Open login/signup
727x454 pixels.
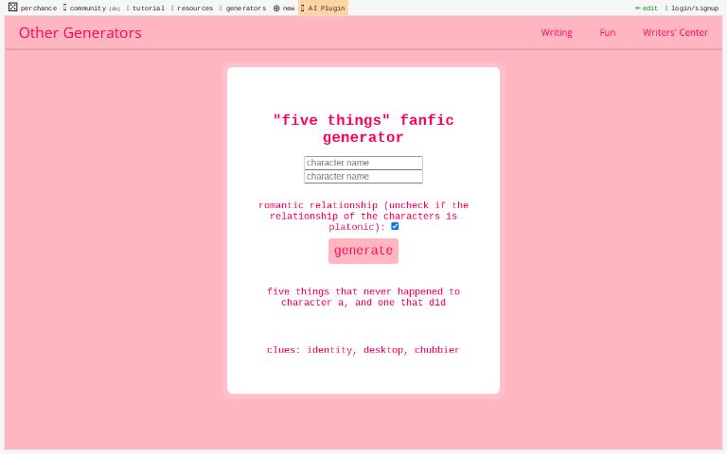692,8
